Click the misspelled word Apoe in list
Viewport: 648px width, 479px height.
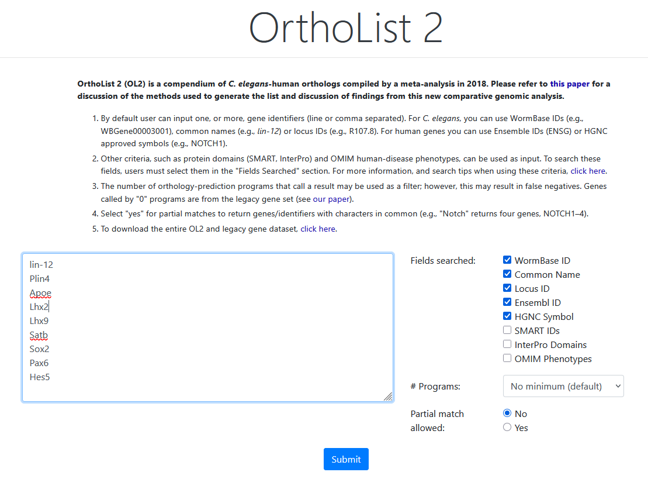[40, 293]
